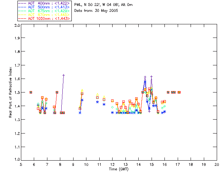Click y-axis label 1.0
The width and height of the screenshot is (223, 178).
[x=17, y=160]
